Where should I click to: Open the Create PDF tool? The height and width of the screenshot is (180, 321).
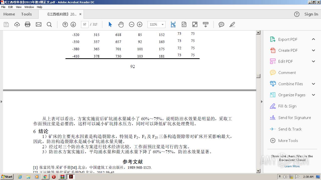[x=288, y=50]
